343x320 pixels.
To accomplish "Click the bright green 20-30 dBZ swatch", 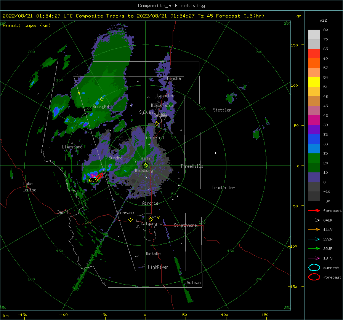I will point(314,158).
